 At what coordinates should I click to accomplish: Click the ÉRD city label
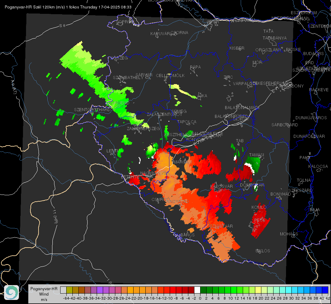pyautogui.click(x=310, y=63)
